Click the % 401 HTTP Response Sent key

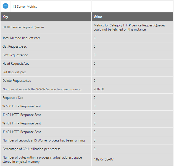click(x=22, y=132)
